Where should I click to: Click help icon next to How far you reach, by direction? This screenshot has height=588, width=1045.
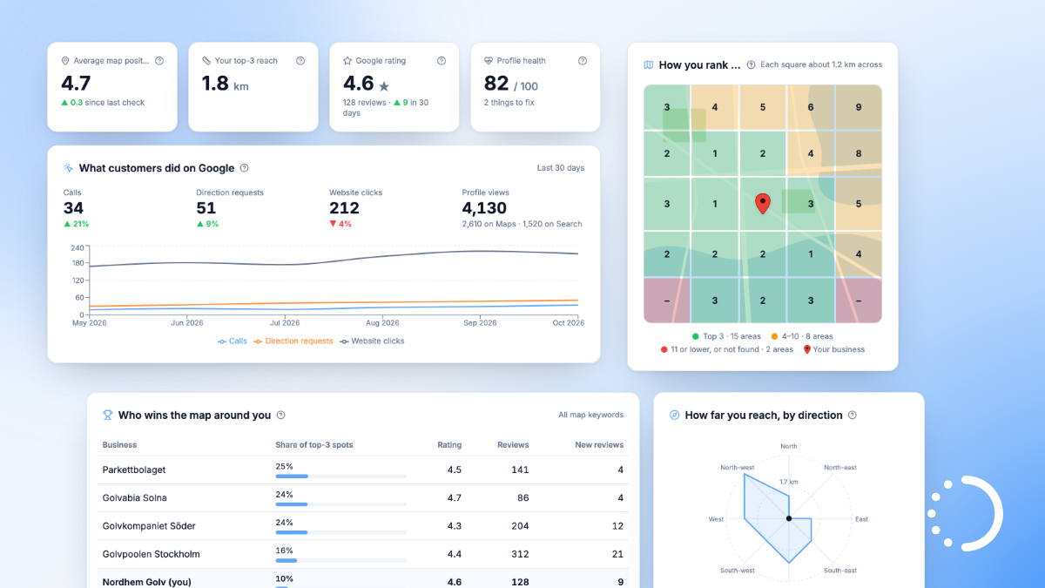pos(852,416)
